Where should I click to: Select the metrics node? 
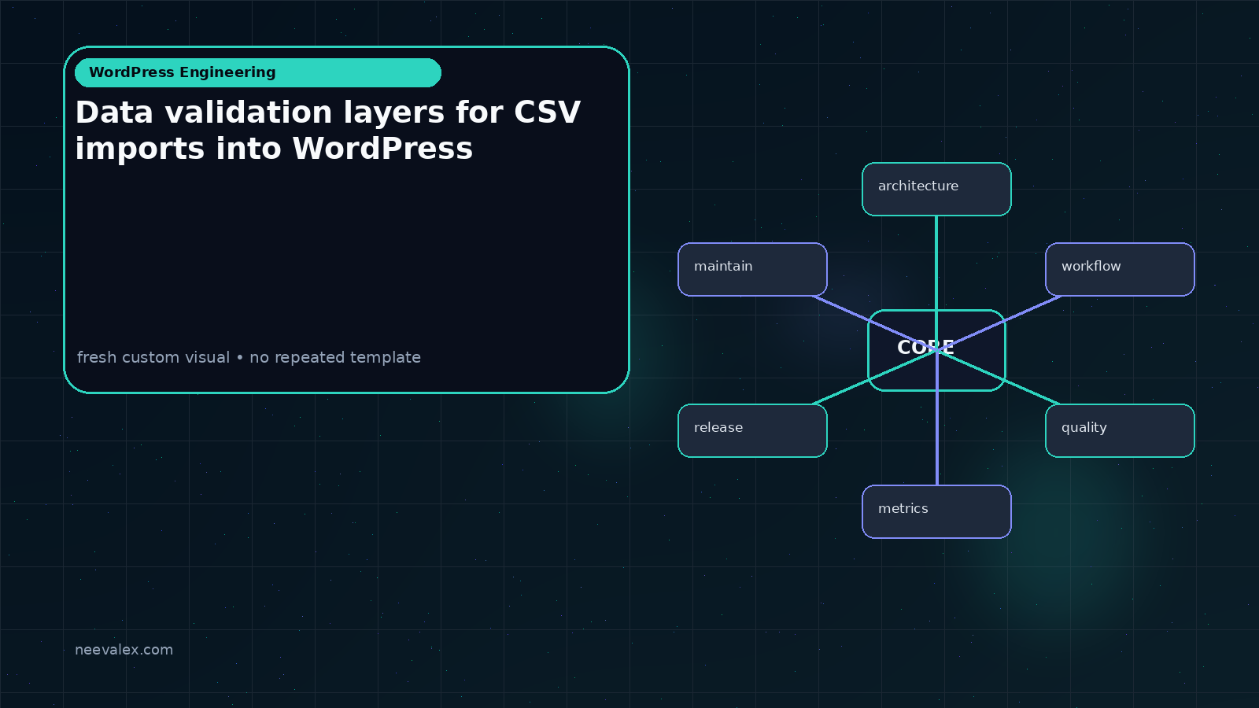click(936, 511)
